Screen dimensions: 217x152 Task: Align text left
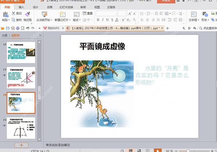tap(142, 20)
